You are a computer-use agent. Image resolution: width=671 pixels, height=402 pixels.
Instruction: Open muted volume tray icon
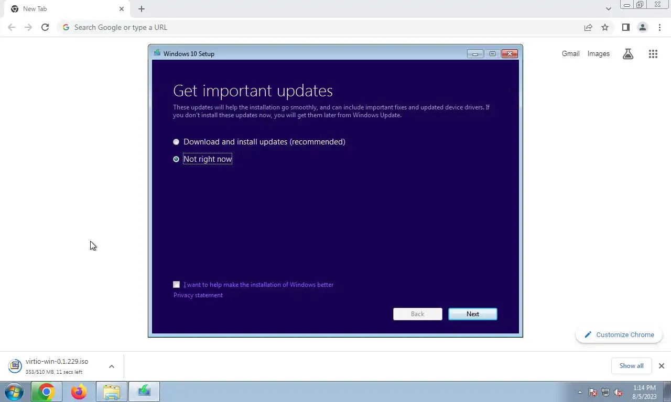(x=618, y=392)
